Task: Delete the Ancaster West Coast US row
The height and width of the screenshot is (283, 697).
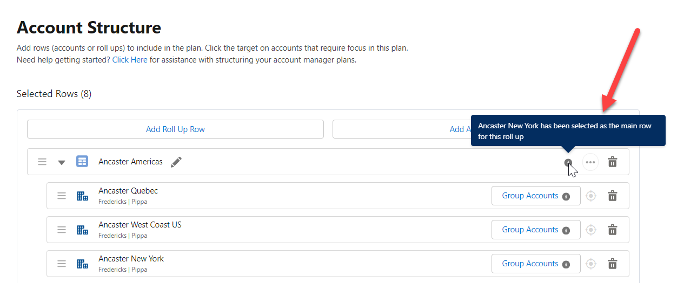Action: click(x=612, y=230)
